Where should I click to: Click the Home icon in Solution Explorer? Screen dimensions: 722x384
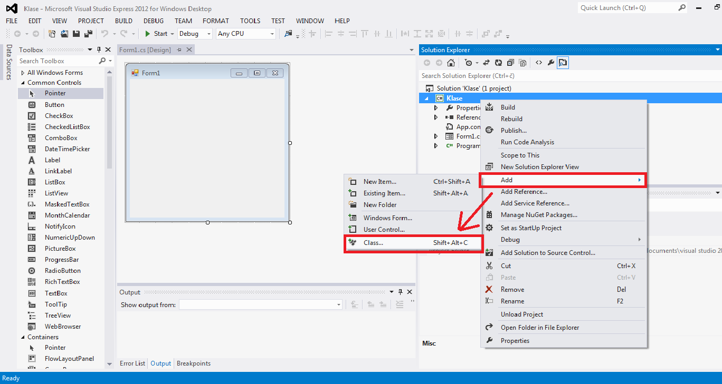451,63
